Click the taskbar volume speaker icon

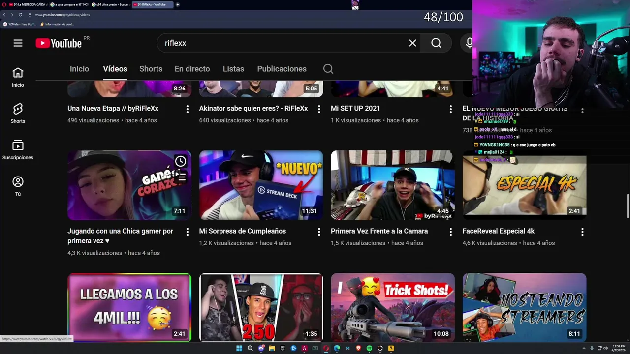(605, 348)
